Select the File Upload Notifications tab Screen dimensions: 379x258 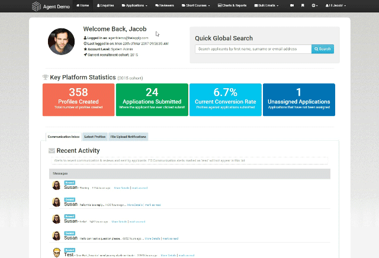tap(128, 137)
